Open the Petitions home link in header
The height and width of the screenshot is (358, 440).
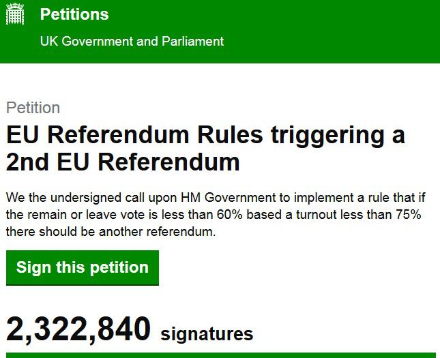click(74, 14)
